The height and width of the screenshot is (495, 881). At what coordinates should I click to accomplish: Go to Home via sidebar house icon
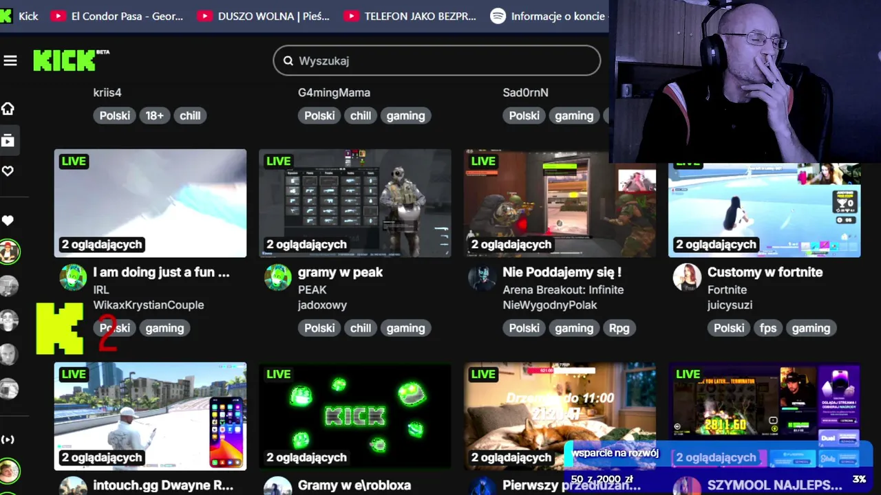point(8,109)
